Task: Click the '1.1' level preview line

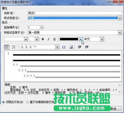Action: click(x=67, y=65)
